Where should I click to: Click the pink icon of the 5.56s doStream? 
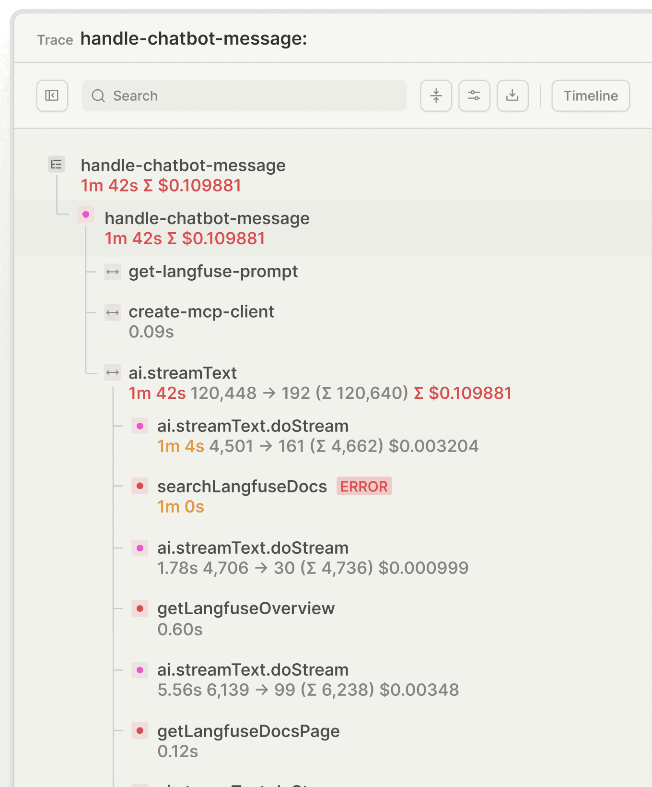[140, 670]
